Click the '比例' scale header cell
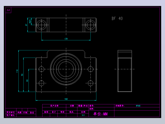The width and height of the screenshot is (165, 124). point(83,112)
